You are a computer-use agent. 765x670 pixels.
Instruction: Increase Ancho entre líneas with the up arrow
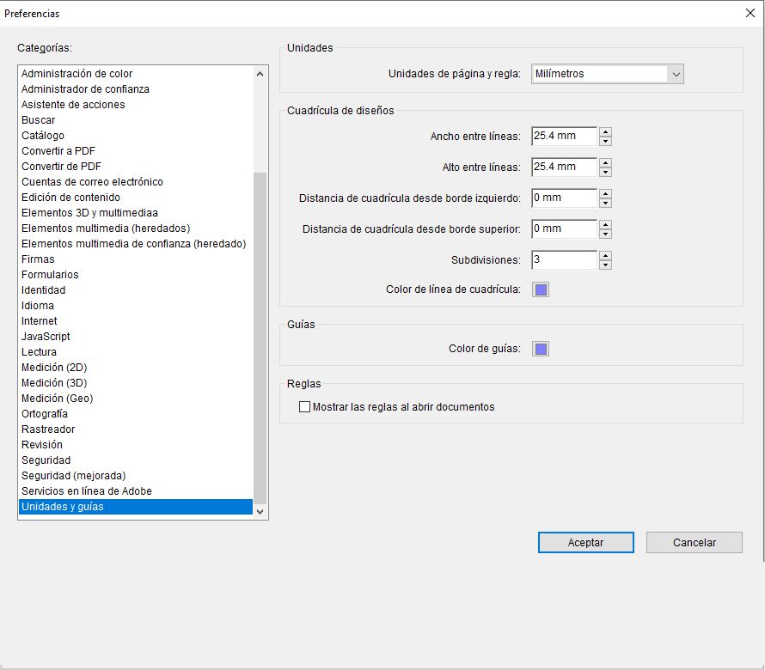[605, 131]
